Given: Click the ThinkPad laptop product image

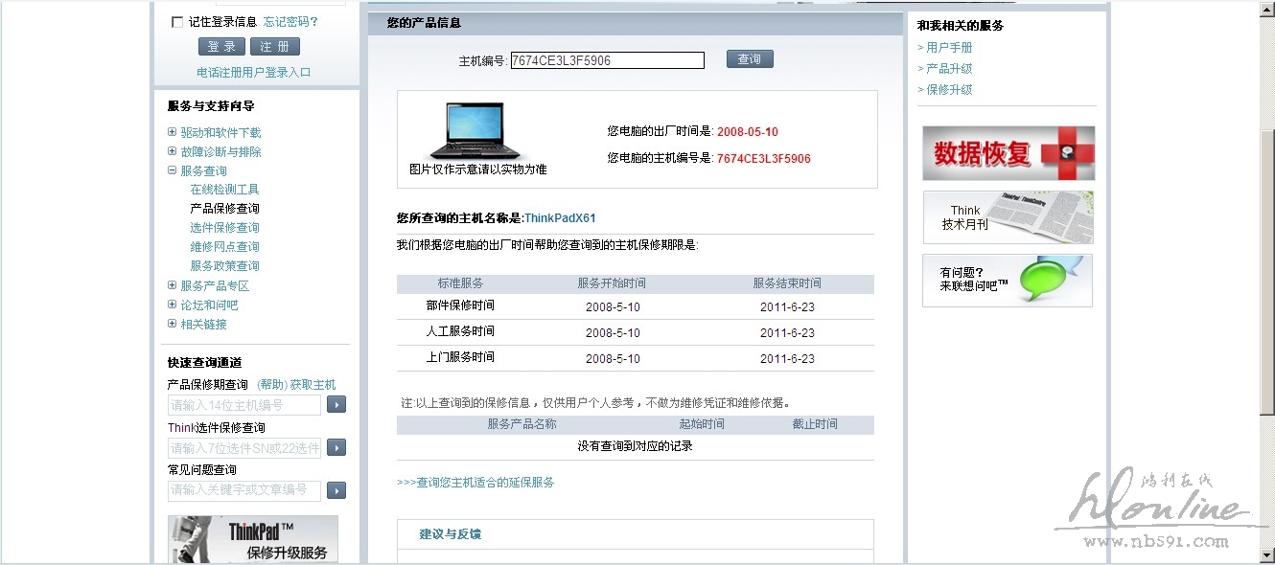Looking at the screenshot, I should point(476,131).
